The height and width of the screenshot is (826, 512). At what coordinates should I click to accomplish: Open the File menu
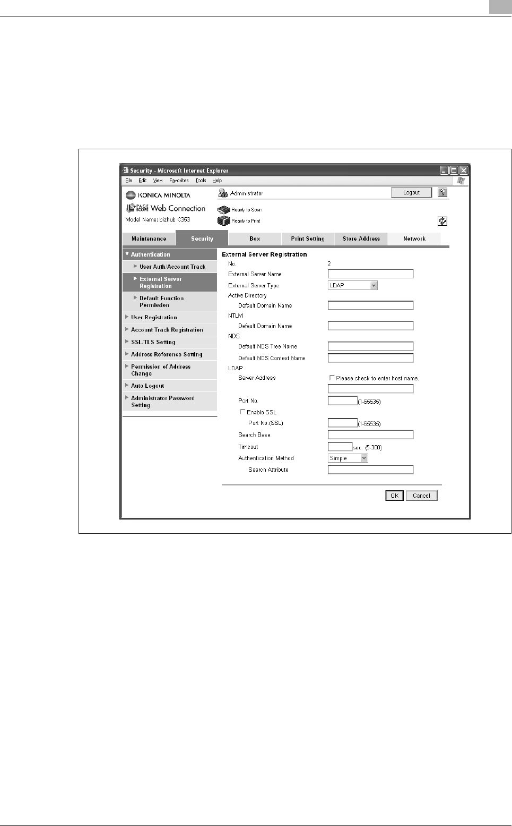click(129, 181)
